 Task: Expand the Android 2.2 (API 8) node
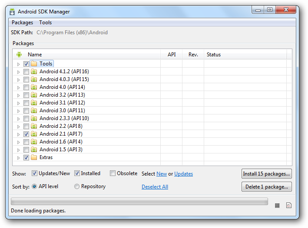coord(19,127)
